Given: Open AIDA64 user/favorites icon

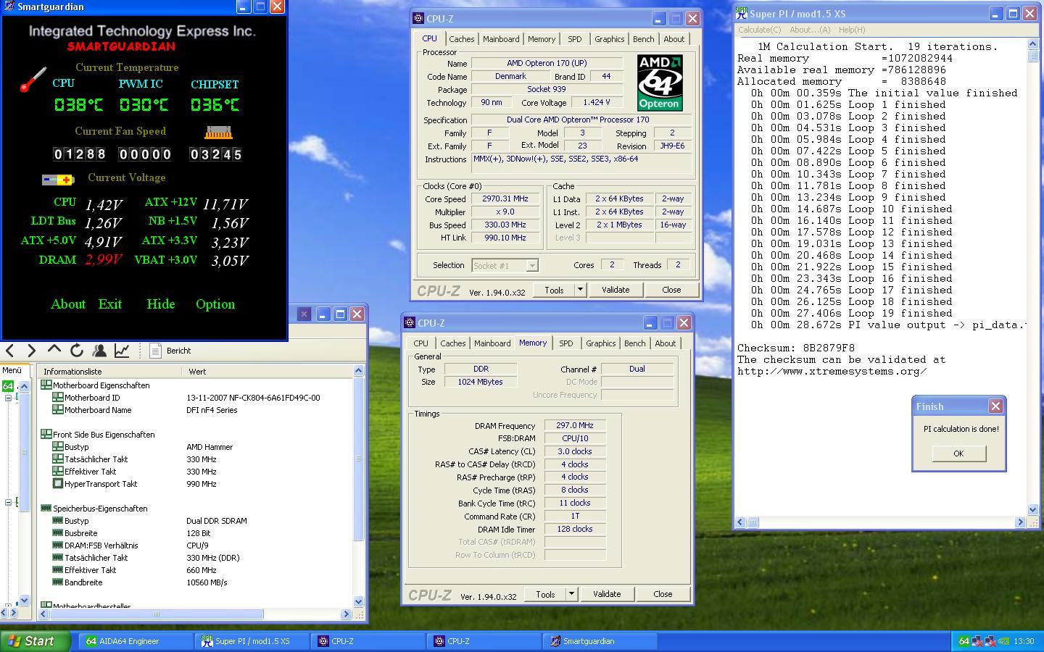Looking at the screenshot, I should coord(99,351).
